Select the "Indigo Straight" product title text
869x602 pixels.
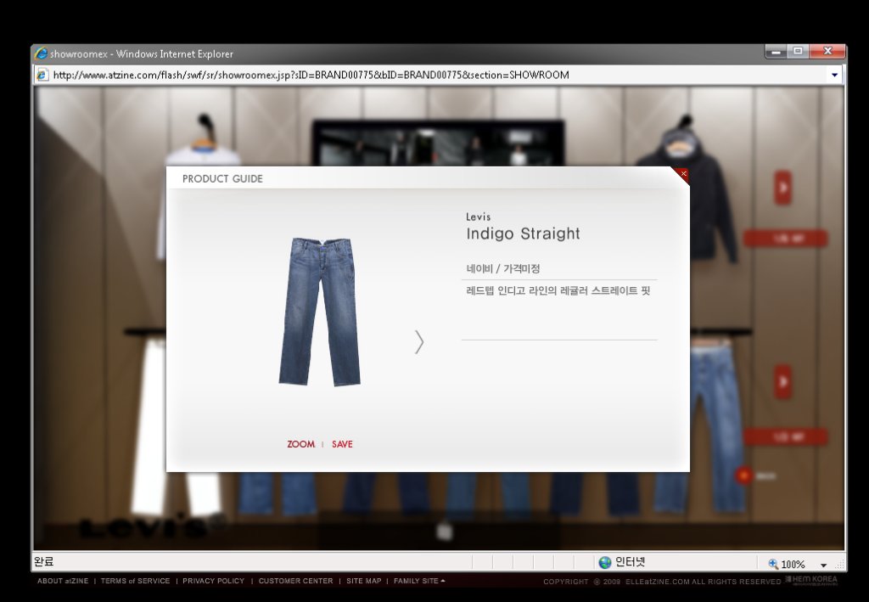tap(523, 234)
